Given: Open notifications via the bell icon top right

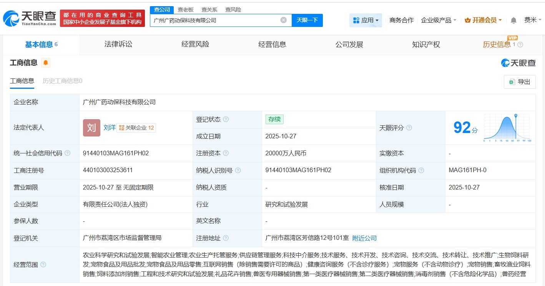Looking at the screenshot, I should click(x=513, y=20).
